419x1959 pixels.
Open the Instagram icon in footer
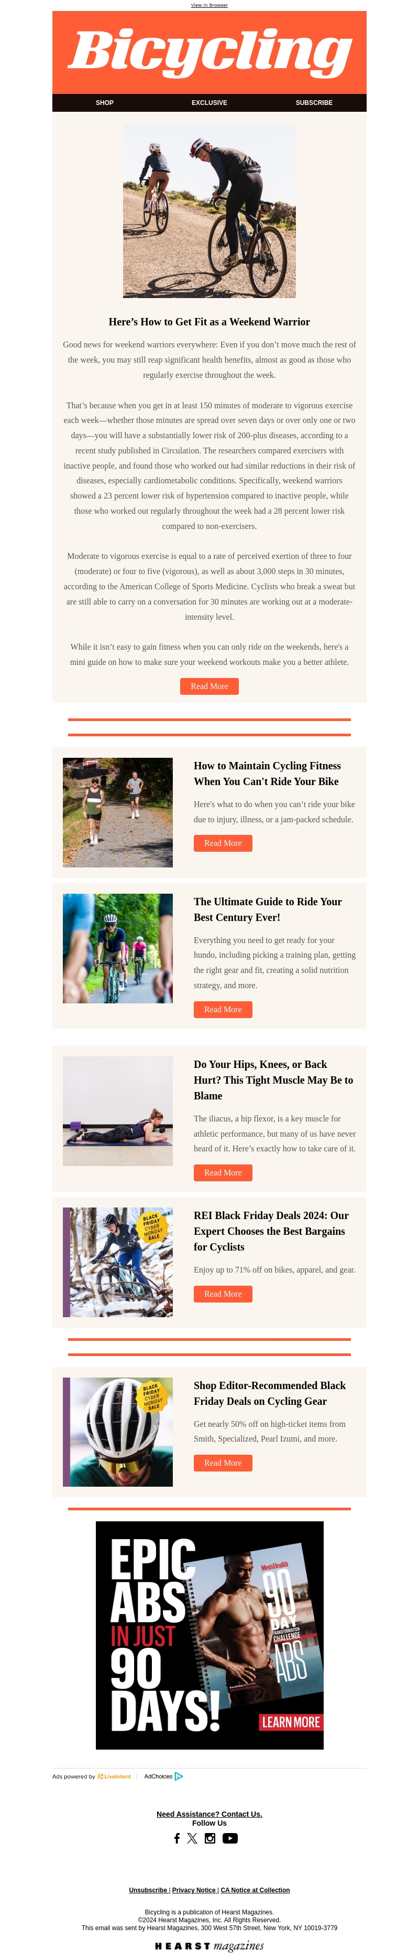click(210, 1838)
